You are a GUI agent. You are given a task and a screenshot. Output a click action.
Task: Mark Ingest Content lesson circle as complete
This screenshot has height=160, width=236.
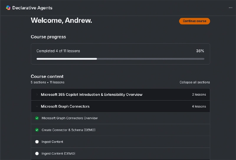point(37,142)
